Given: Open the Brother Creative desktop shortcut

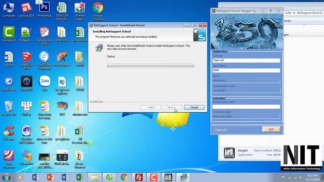Looking at the screenshot, I should tap(80, 11).
